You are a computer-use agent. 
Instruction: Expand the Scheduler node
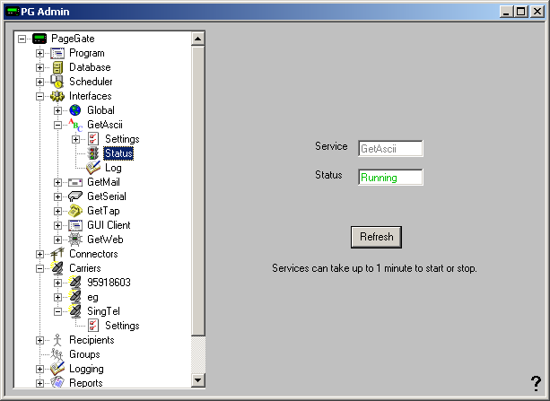[40, 82]
